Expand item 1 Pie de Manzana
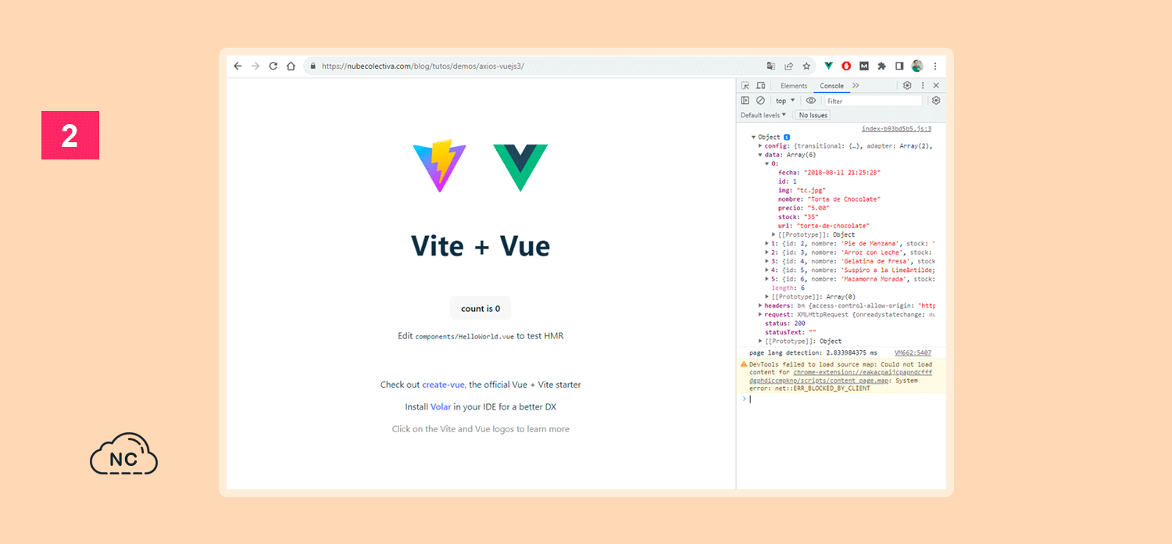 coord(766,243)
